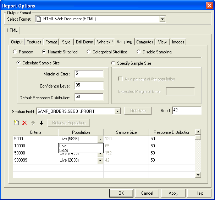
Task: Choose the Calculate Sample Size option
Action: [x=18, y=63]
